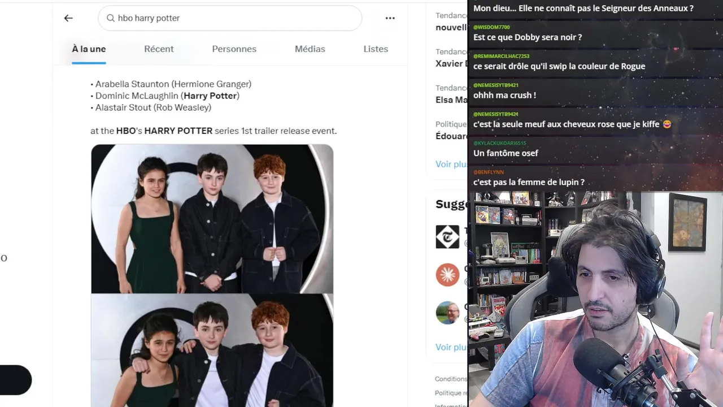This screenshot has width=723, height=407.
Task: Open the 'Personnes' tab
Action: [x=234, y=49]
